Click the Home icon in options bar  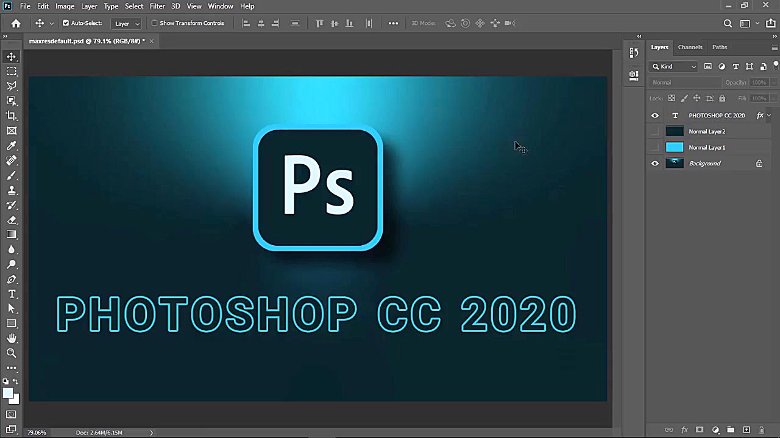coord(16,23)
